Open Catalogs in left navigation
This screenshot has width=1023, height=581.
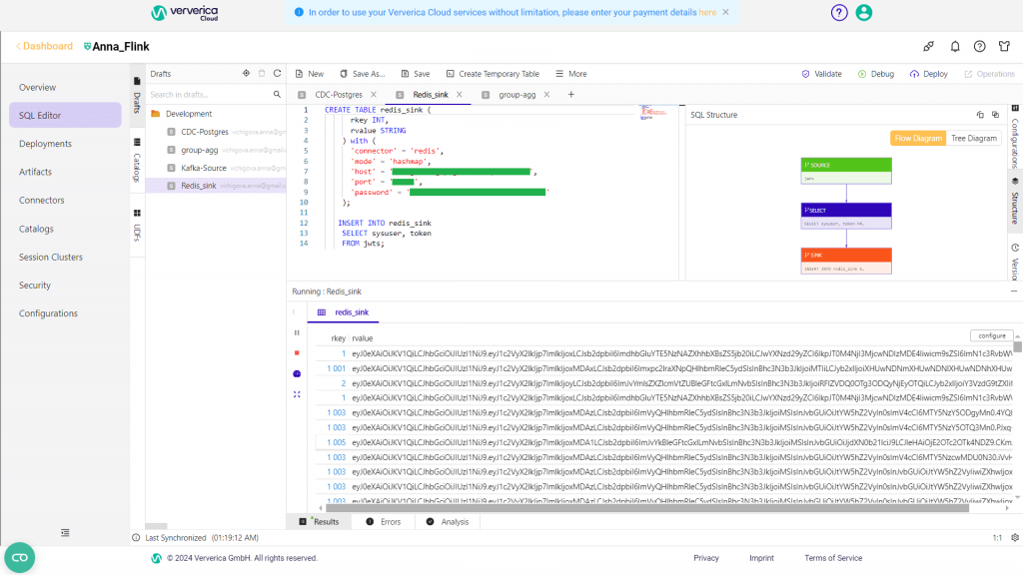click(x=36, y=229)
